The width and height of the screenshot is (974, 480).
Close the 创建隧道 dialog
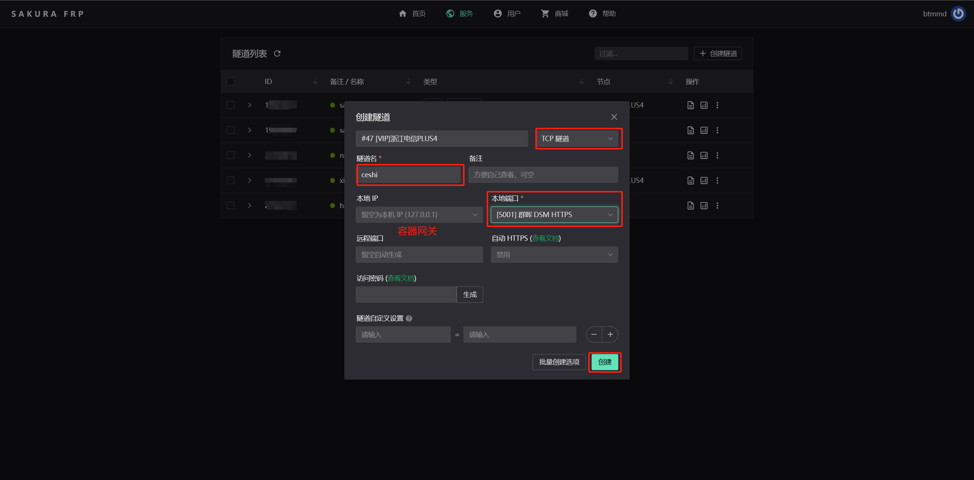pyautogui.click(x=614, y=117)
